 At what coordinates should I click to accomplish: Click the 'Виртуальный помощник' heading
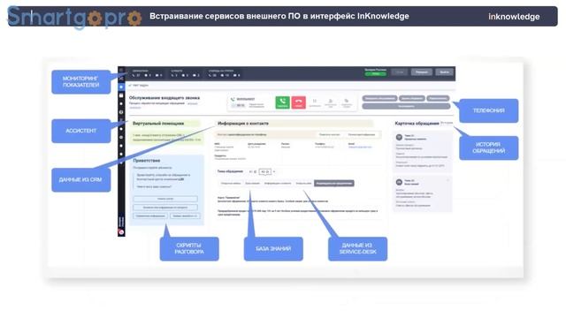pos(158,124)
